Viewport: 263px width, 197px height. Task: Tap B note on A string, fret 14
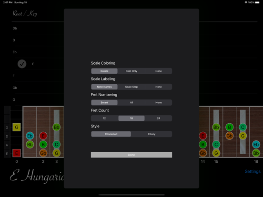(x=203, y=144)
